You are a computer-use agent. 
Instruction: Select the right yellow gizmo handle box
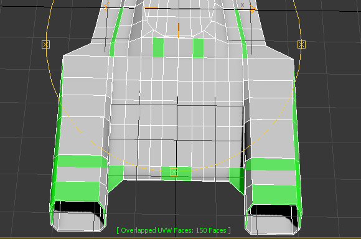pyautogui.click(x=301, y=44)
